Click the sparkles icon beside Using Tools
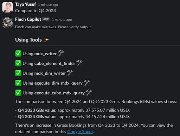This screenshot has height=136, width=180. pyautogui.click(x=46, y=40)
